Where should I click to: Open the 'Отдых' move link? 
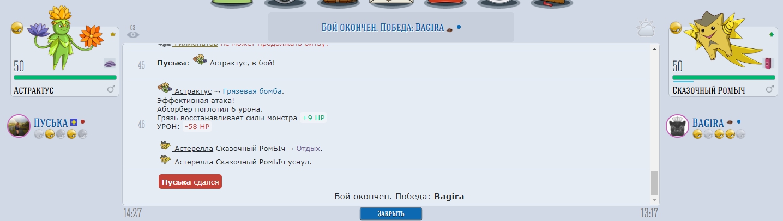click(308, 148)
